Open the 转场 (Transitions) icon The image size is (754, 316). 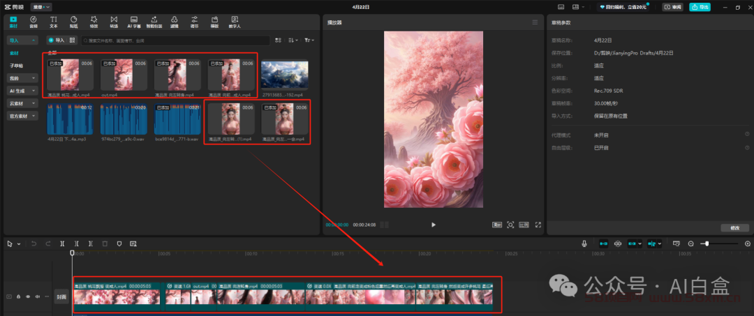tap(114, 22)
